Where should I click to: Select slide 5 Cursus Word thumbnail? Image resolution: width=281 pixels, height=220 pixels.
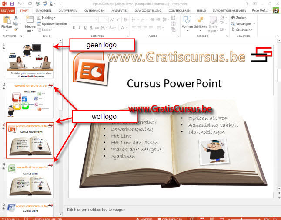click(30, 209)
